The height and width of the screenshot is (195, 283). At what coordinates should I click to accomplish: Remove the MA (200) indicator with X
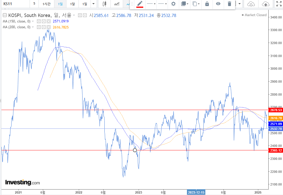[x=49, y=27]
